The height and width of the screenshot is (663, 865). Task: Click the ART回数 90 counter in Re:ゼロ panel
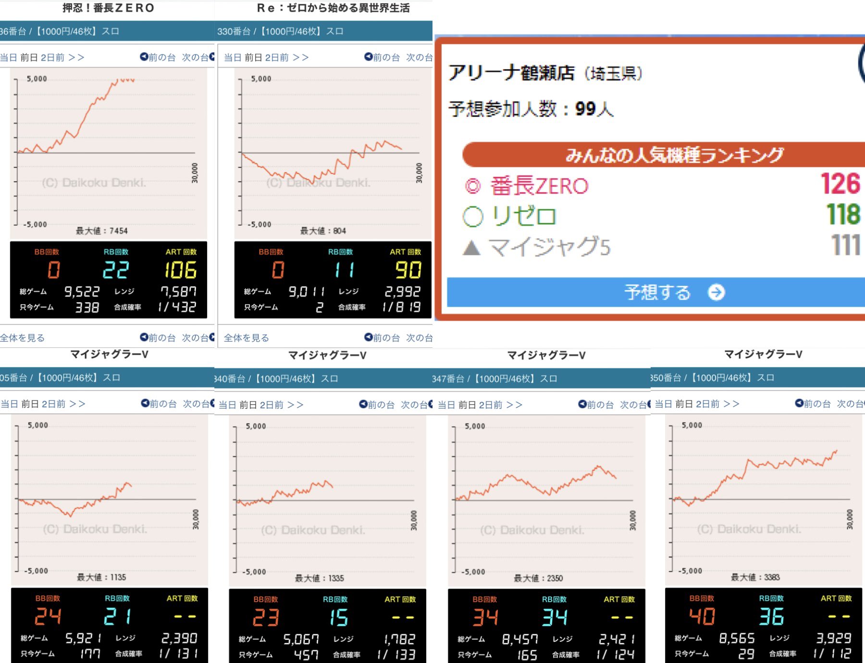click(408, 270)
